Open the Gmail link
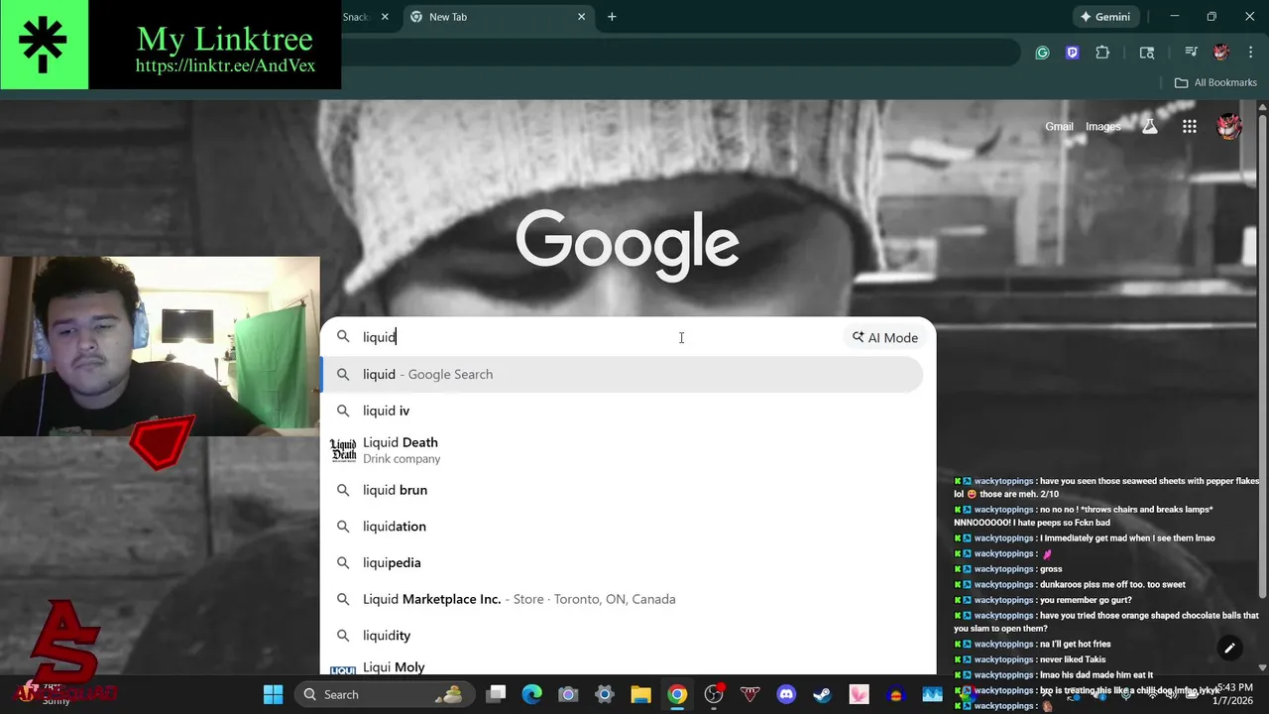Image resolution: width=1269 pixels, height=714 pixels. (x=1059, y=127)
